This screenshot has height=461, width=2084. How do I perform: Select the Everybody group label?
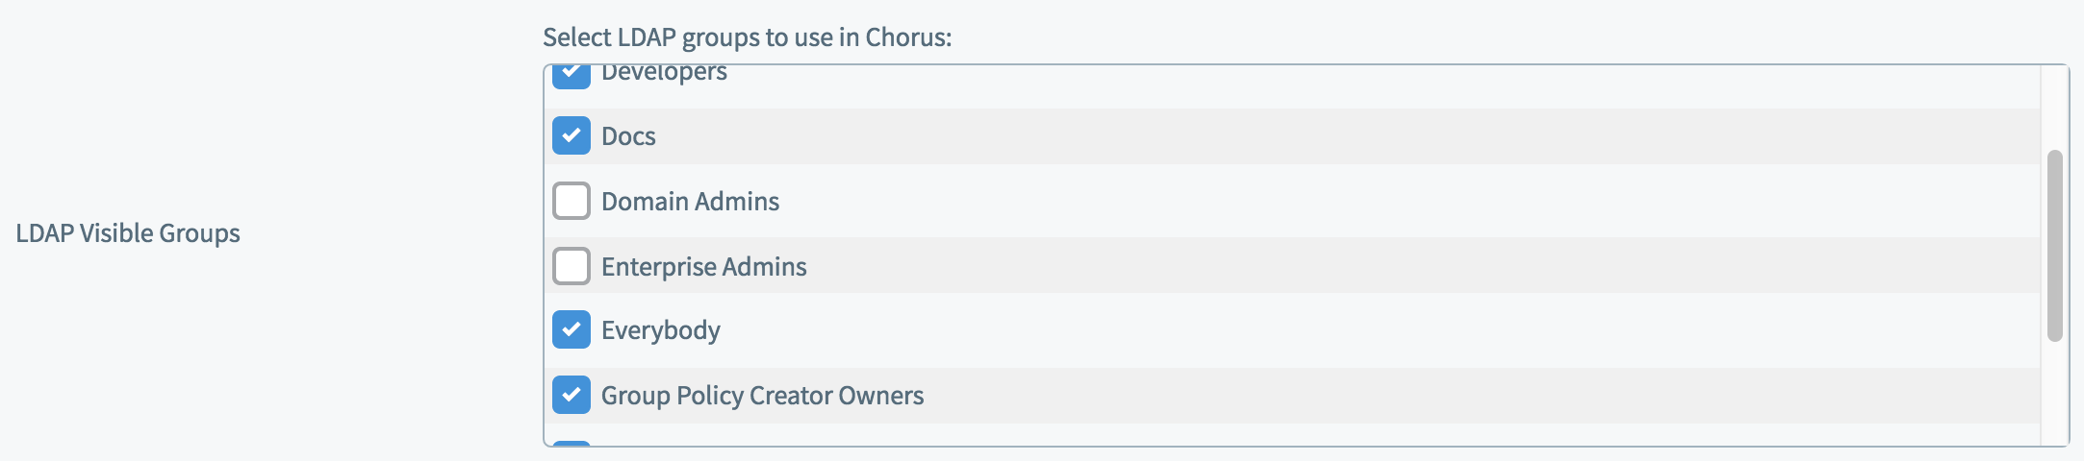pyautogui.click(x=660, y=330)
